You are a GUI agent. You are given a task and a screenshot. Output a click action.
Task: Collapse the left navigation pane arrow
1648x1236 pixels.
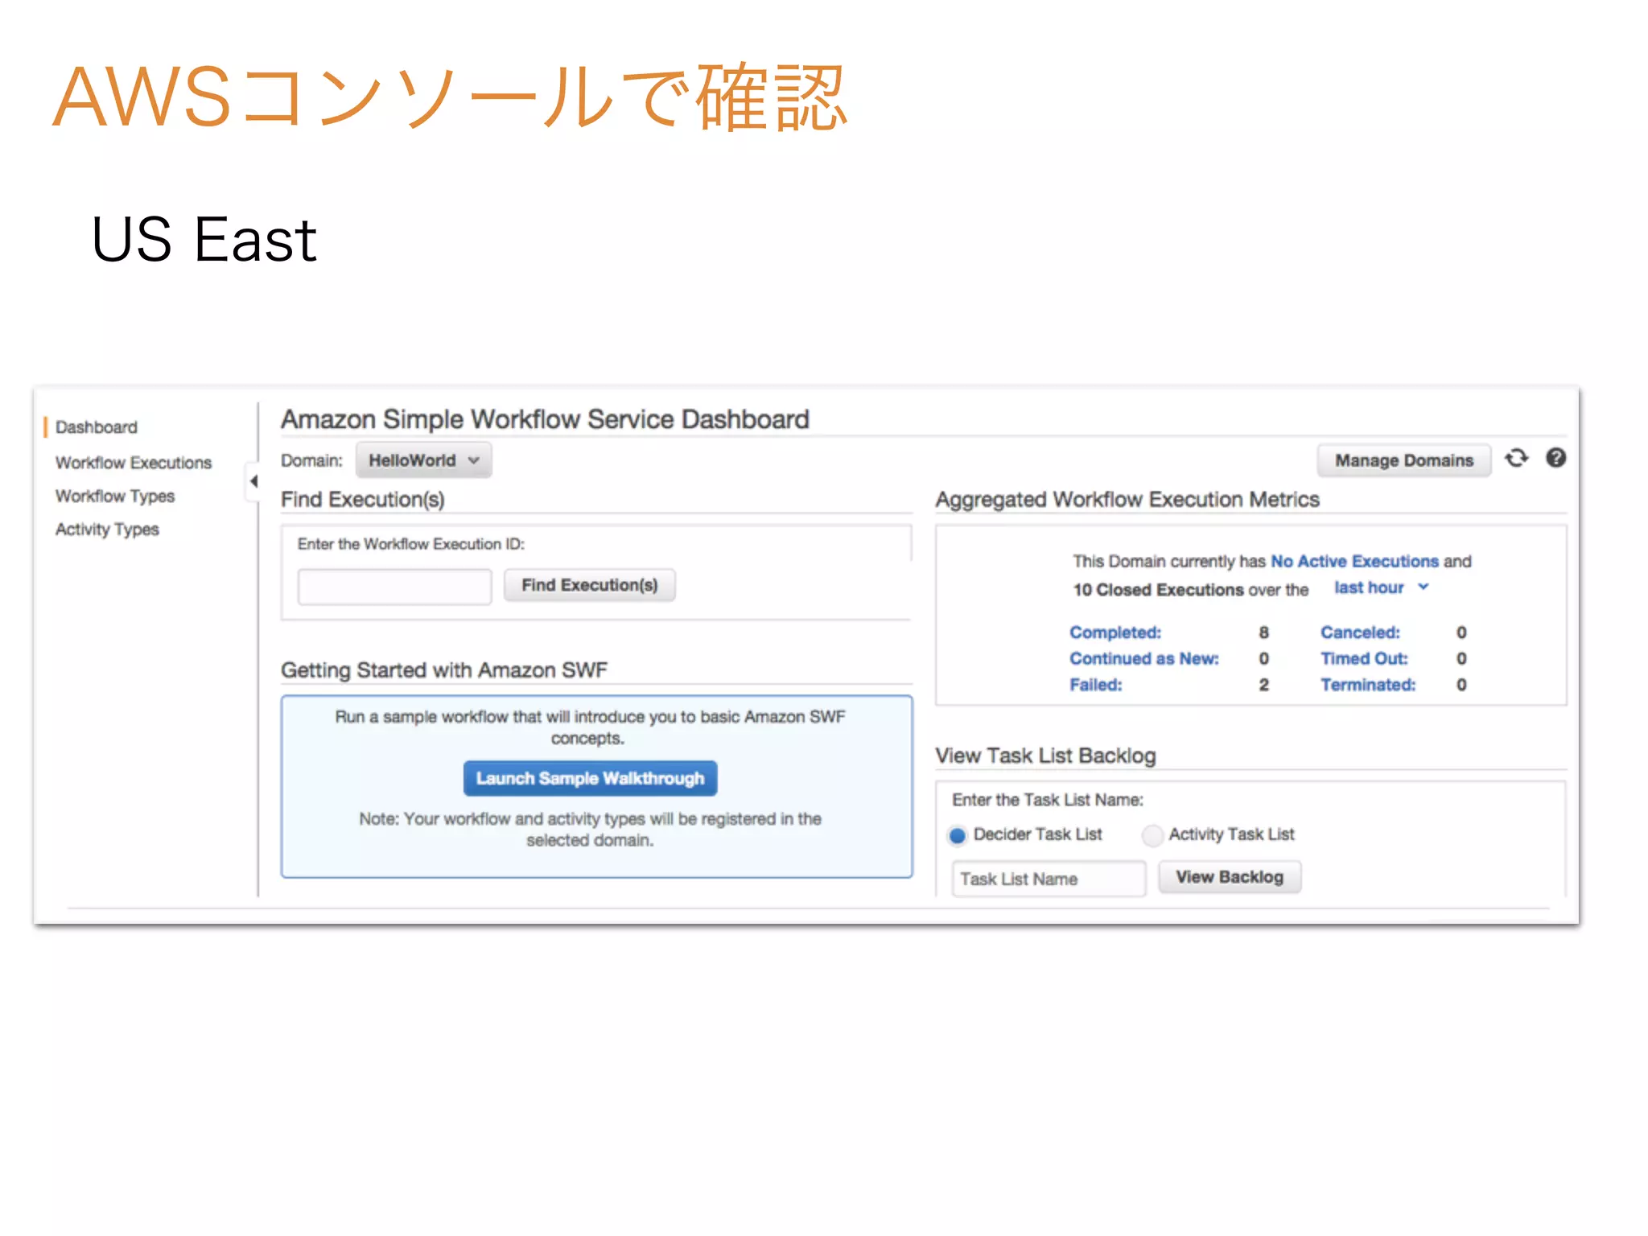(x=253, y=481)
